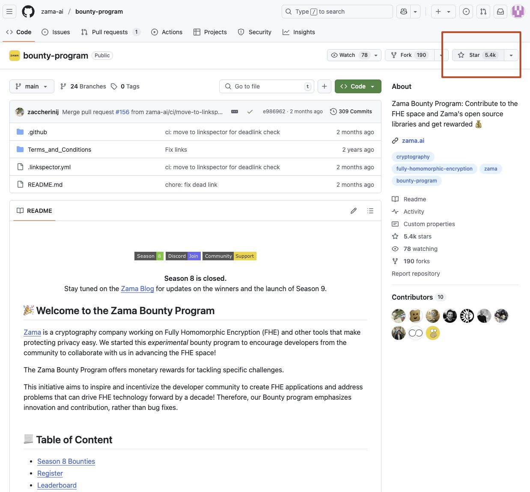Viewport: 530px width, 492px height.
Task: Fork the bounty-program repository
Action: [409, 55]
